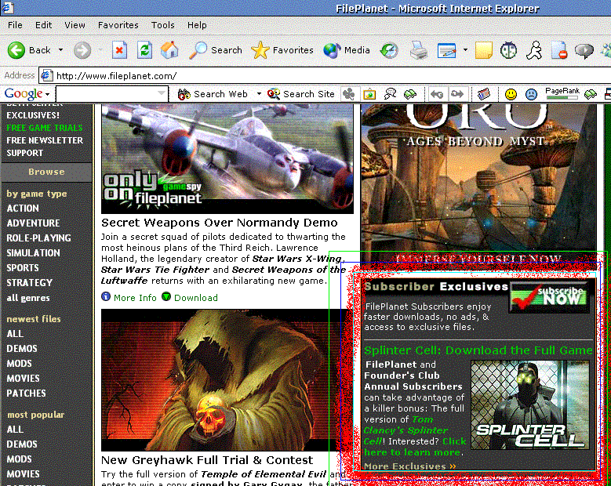Click the Splinter Cell game thumbnail

529,405
